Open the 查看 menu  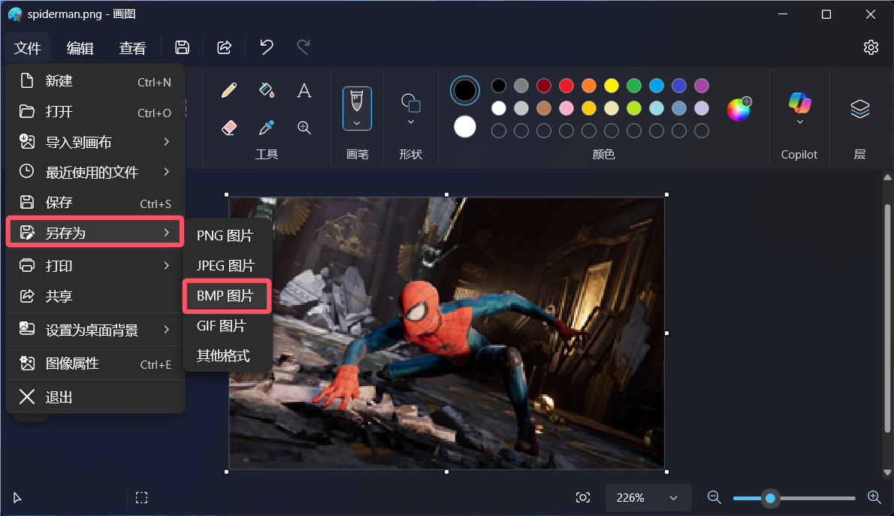point(132,48)
